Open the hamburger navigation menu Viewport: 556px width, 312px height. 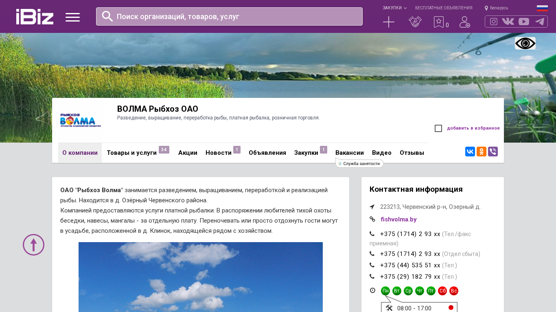72,17
